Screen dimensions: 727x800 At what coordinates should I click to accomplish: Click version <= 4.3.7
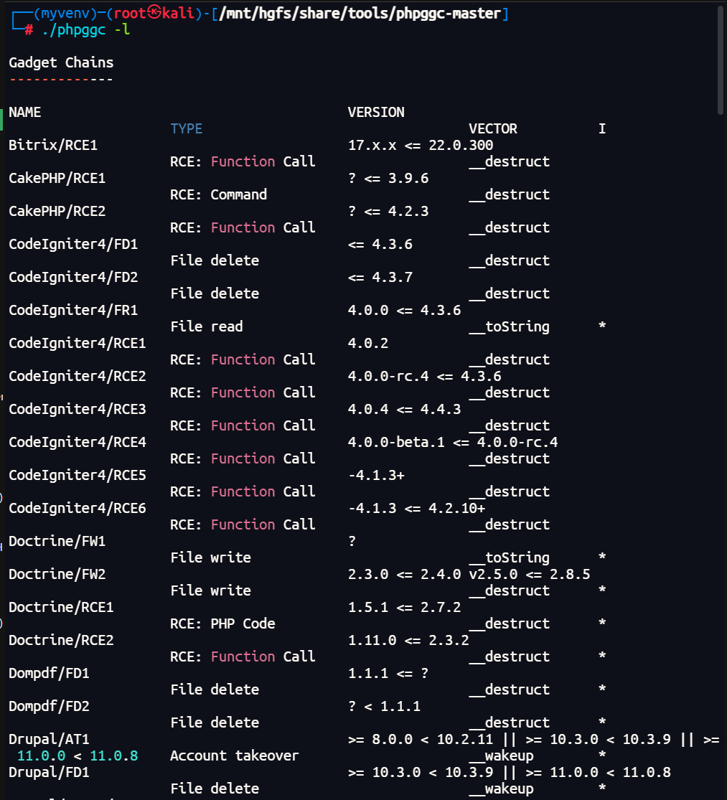click(x=380, y=278)
